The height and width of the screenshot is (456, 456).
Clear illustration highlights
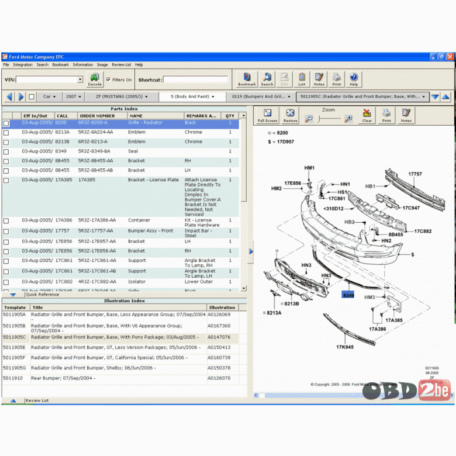(x=367, y=115)
